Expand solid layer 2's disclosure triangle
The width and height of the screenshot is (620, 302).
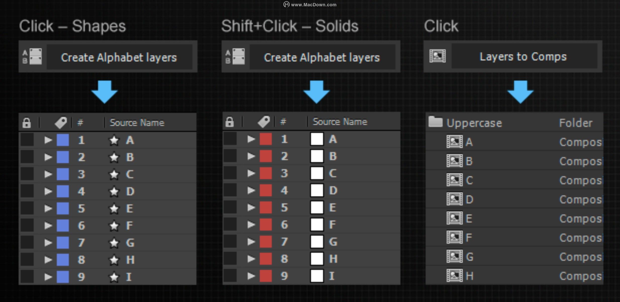coord(251,156)
